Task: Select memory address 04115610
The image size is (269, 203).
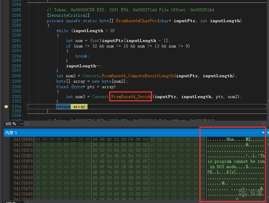Action: pyautogui.click(x=23, y=167)
